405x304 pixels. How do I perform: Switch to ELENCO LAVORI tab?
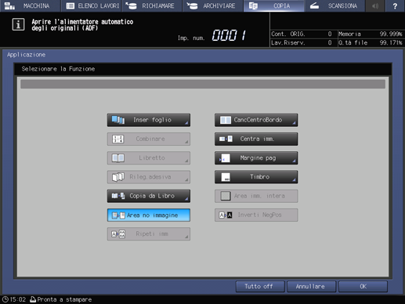coord(91,5)
